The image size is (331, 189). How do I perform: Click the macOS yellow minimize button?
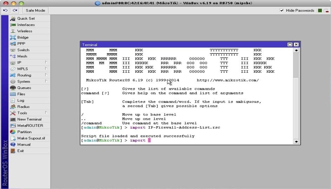[13, 3]
